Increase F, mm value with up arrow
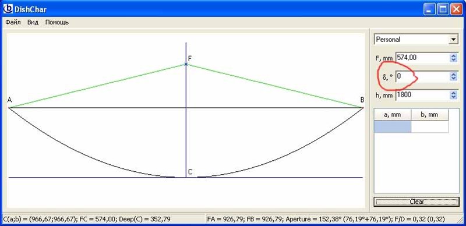This screenshot has height=226, width=466. click(x=453, y=55)
